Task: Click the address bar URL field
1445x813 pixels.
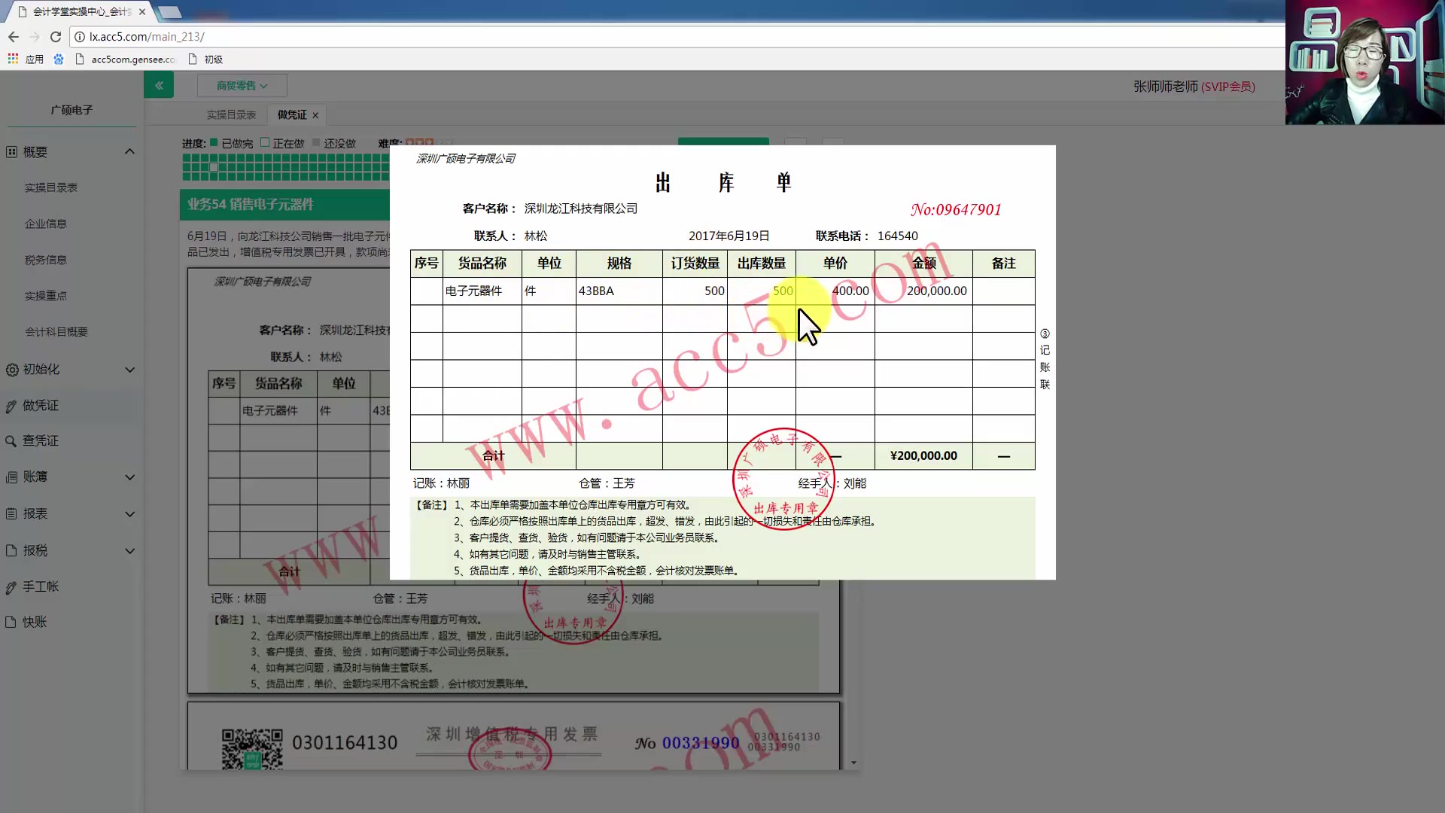Action: click(677, 36)
